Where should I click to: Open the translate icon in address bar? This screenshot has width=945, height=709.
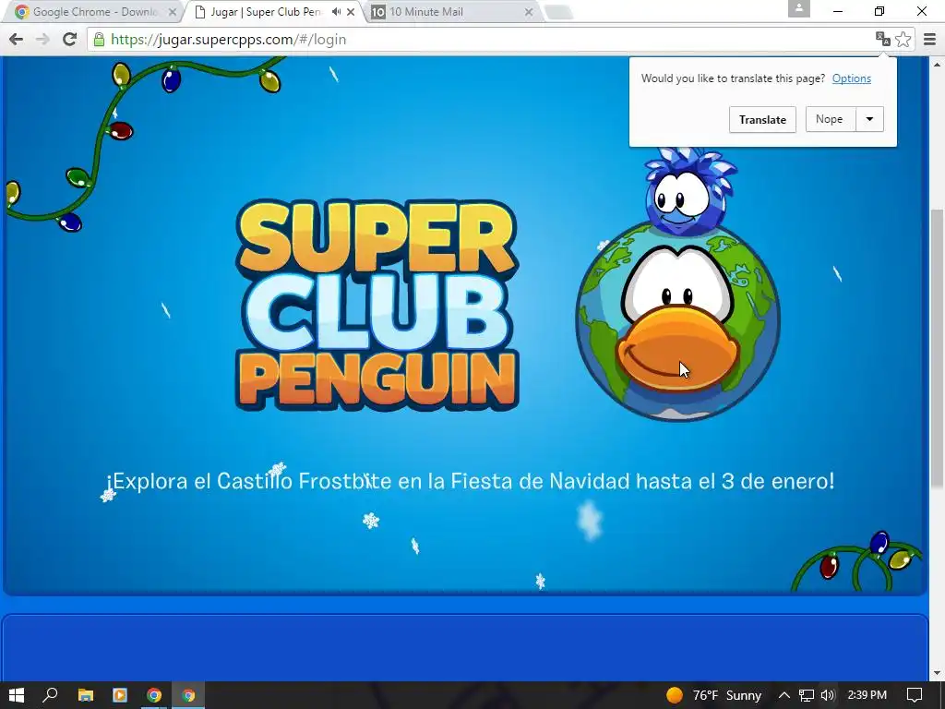pyautogui.click(x=882, y=39)
